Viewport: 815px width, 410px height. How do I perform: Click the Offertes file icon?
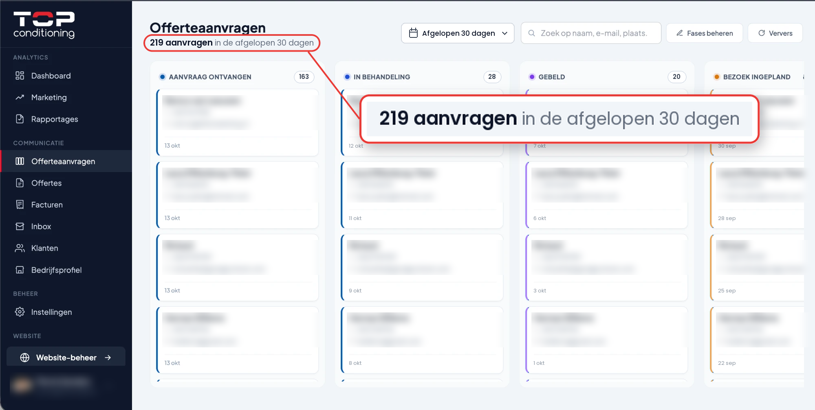point(20,183)
